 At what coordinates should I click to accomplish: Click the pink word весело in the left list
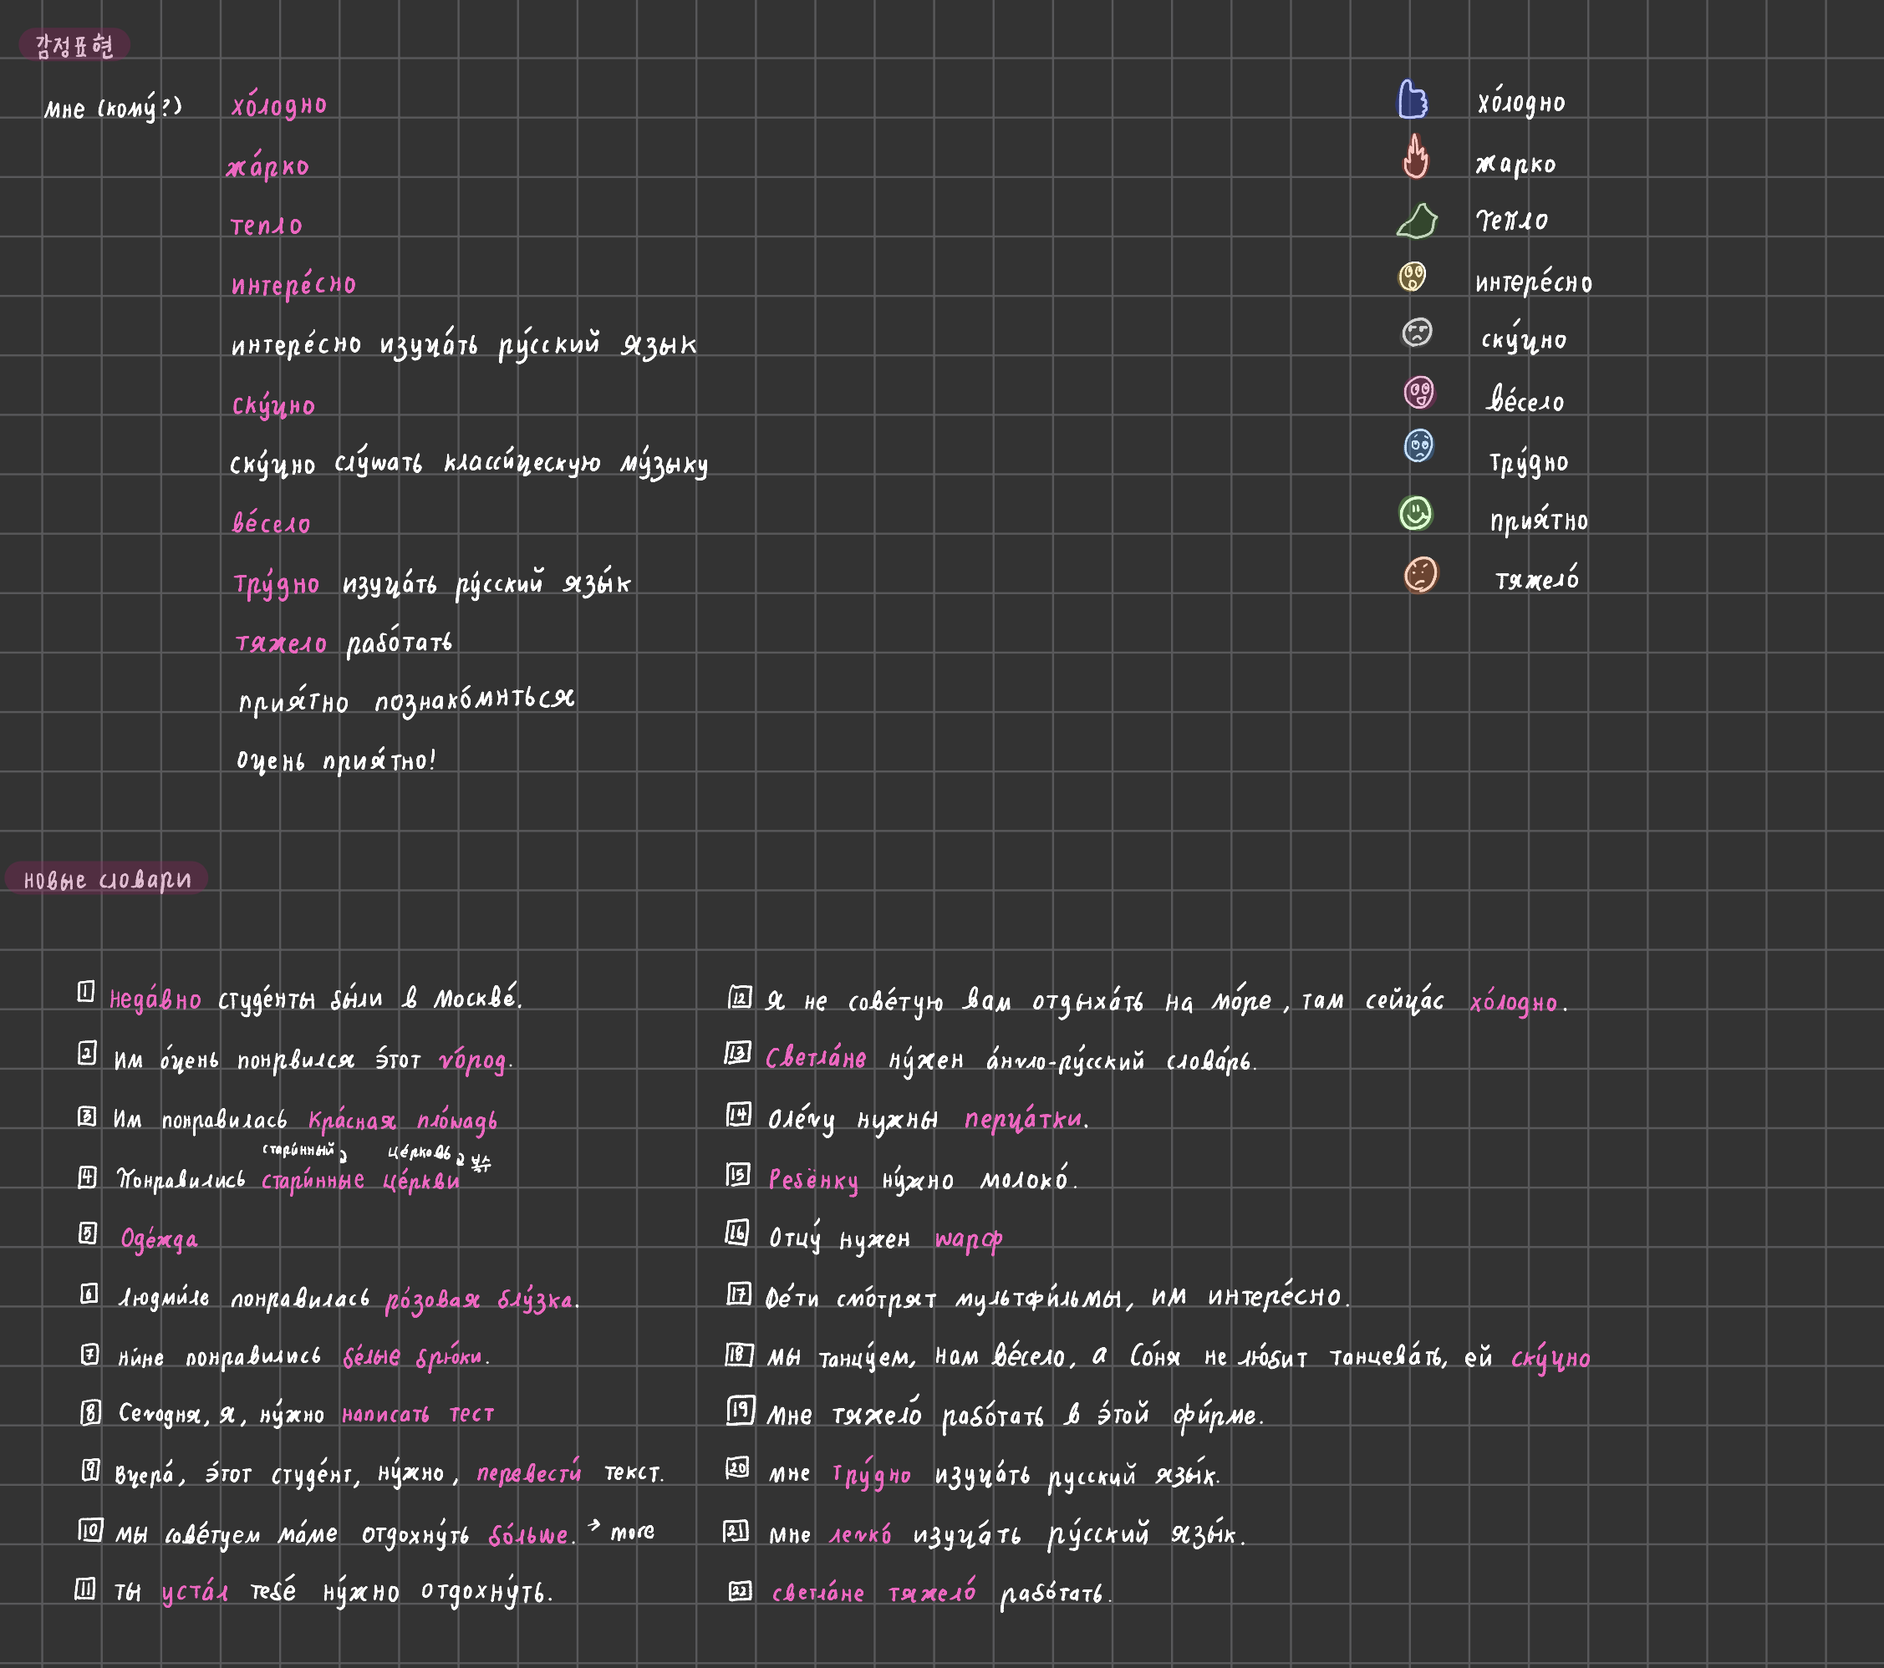tap(271, 523)
